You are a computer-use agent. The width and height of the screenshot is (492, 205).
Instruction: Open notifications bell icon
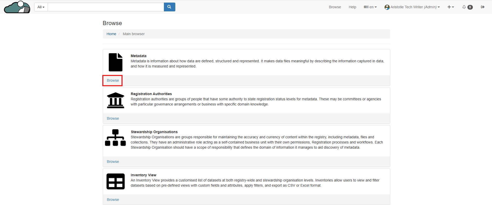click(x=464, y=7)
